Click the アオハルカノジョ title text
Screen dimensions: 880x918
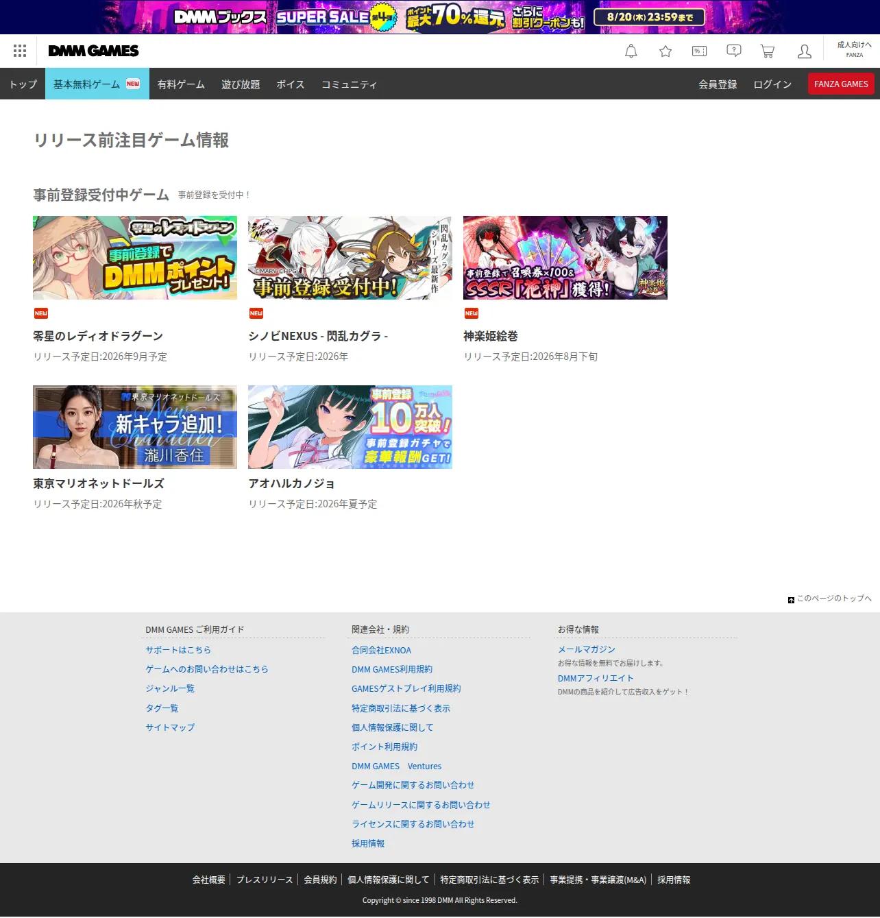(291, 483)
